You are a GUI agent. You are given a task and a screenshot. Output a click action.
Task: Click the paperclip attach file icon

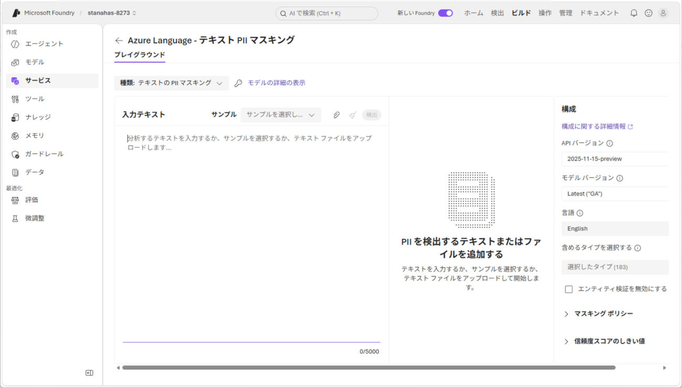[x=336, y=115]
